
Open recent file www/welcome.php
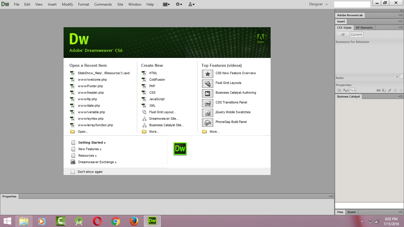coord(92,80)
